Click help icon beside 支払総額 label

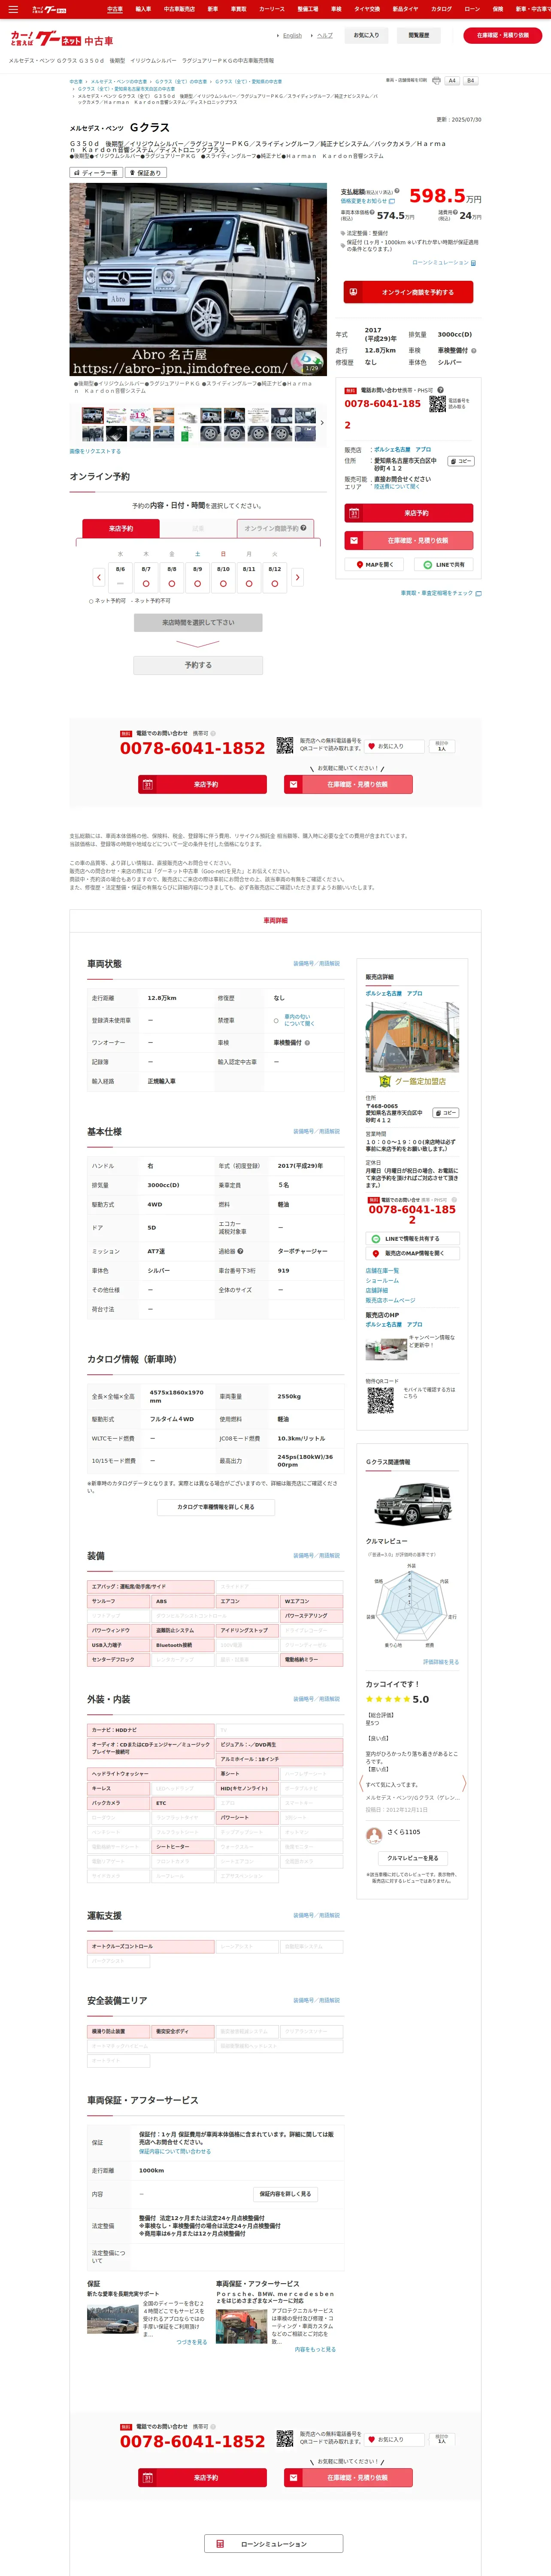[397, 190]
